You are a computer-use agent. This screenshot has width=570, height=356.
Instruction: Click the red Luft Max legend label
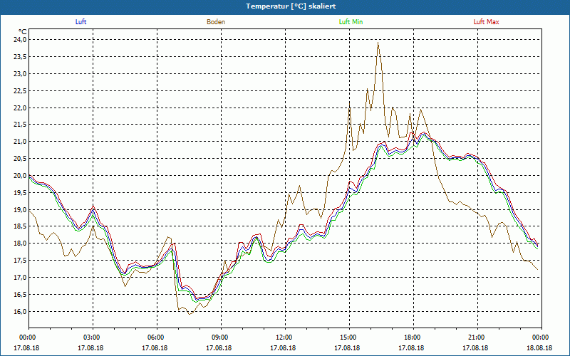tap(486, 22)
